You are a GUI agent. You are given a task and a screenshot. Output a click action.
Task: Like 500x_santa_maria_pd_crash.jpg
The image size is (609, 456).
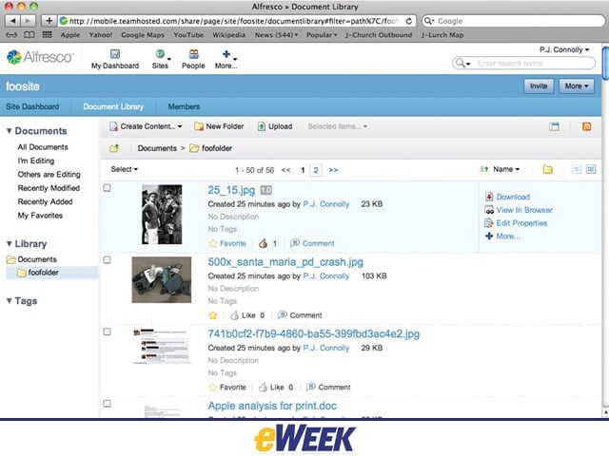[x=247, y=315]
